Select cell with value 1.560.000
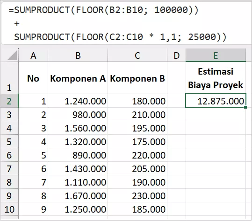This screenshot has width=252, height=221. click(78, 128)
